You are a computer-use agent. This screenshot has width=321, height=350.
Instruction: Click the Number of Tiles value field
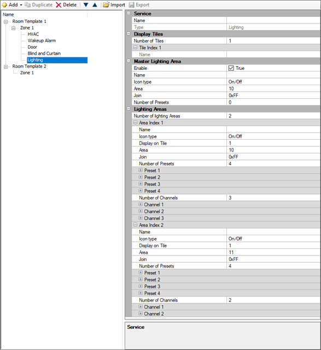273,41
